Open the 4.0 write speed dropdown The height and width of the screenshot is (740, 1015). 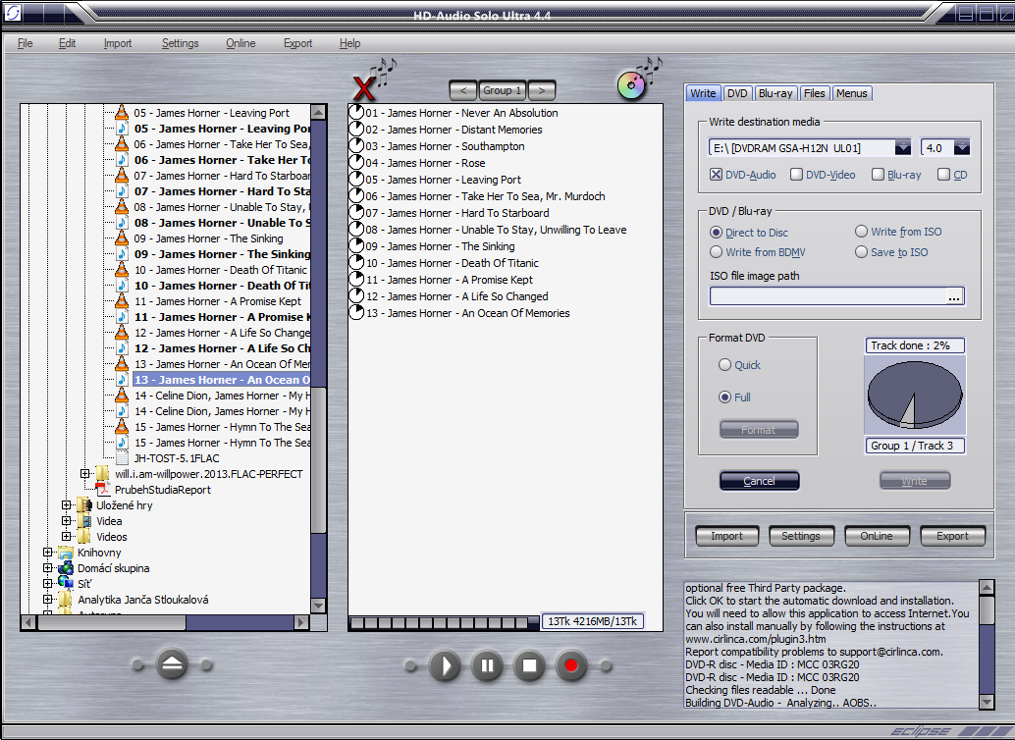(x=961, y=148)
